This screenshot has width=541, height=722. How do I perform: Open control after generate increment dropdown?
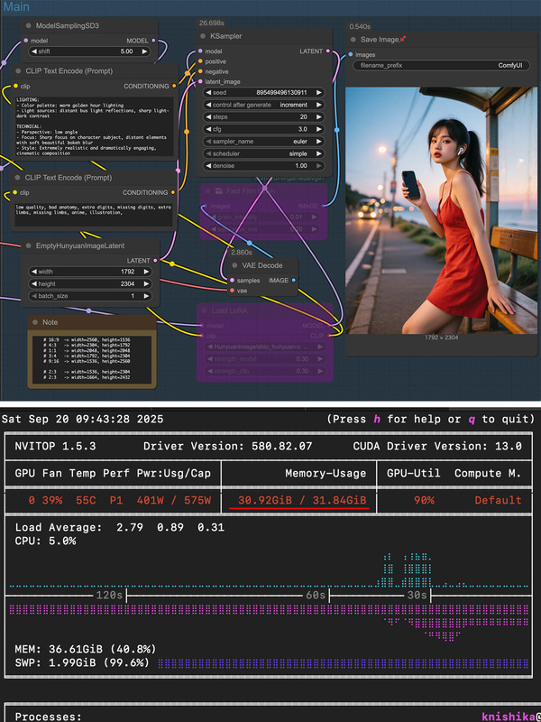click(x=263, y=105)
